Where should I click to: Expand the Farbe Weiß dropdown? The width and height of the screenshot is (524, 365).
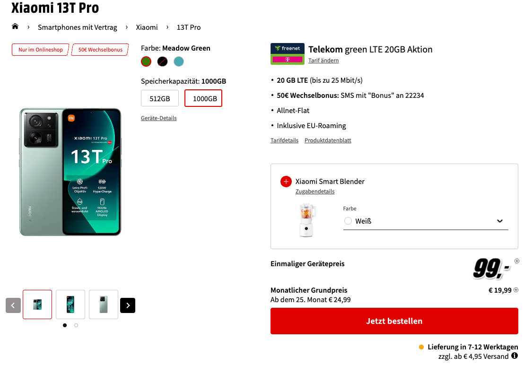(x=426, y=221)
